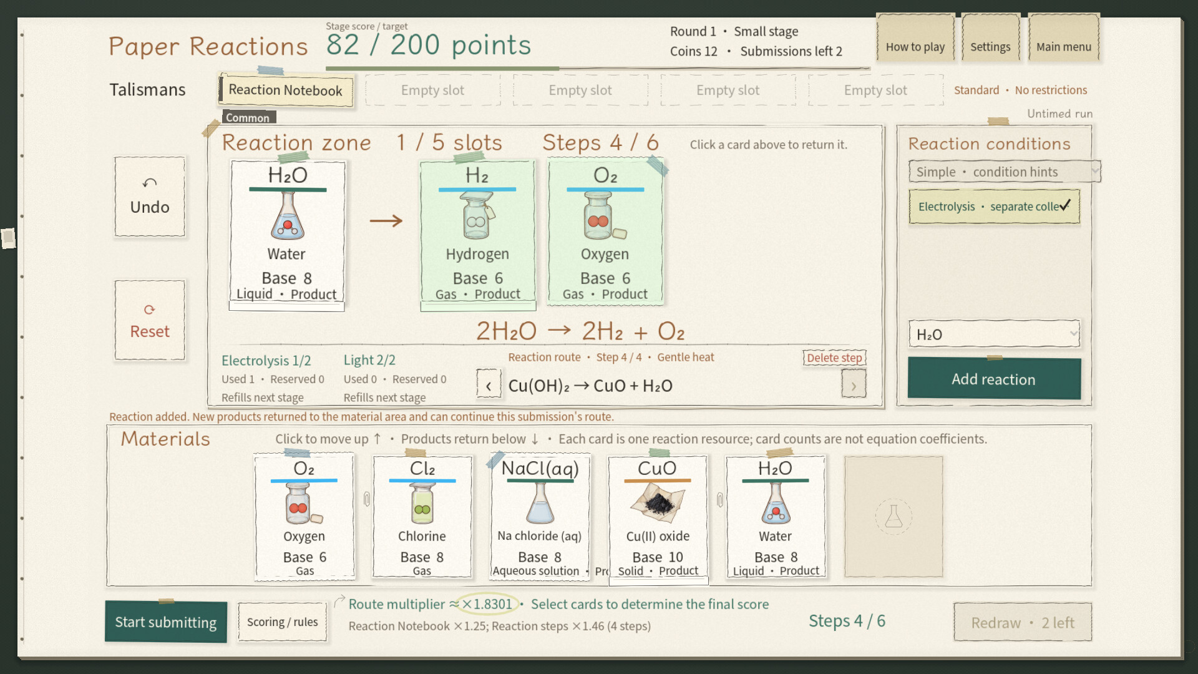The width and height of the screenshot is (1198, 674).
Task: Go to Main menu
Action: coord(1064,39)
